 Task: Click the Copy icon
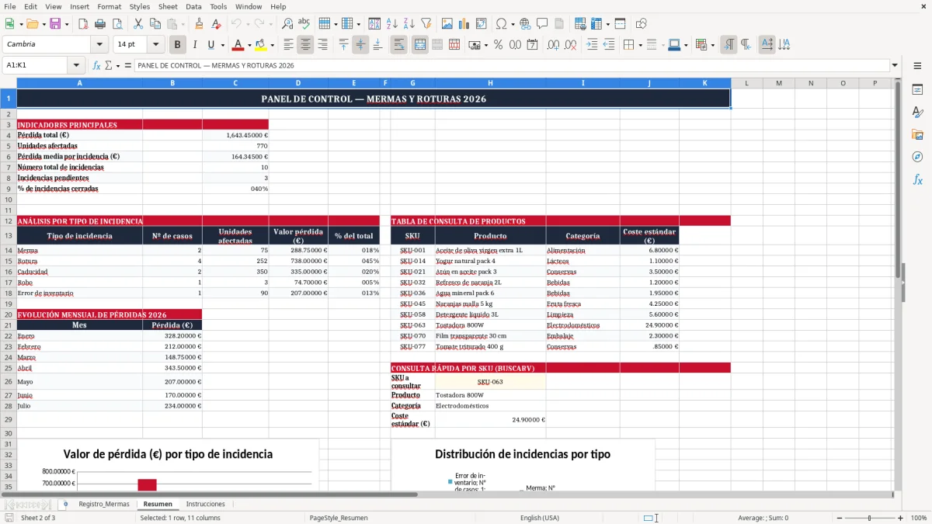pos(155,24)
